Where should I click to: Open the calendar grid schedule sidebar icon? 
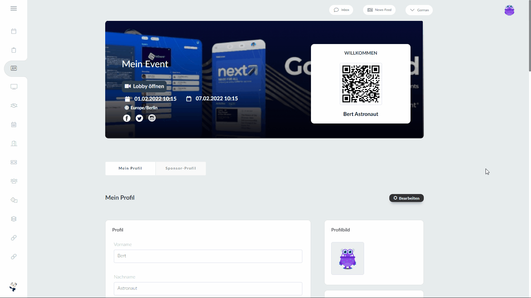click(14, 124)
